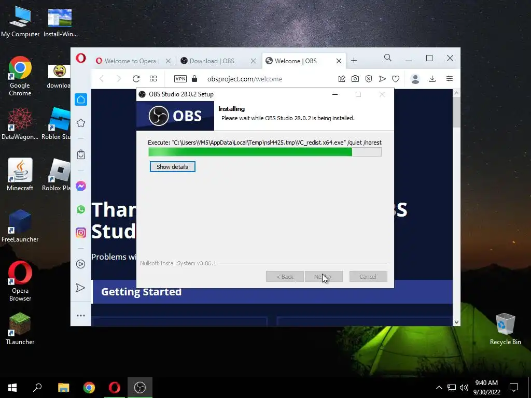
Task: Open the Shopping bag icon in the Opera sidebar
Action: pos(81,154)
